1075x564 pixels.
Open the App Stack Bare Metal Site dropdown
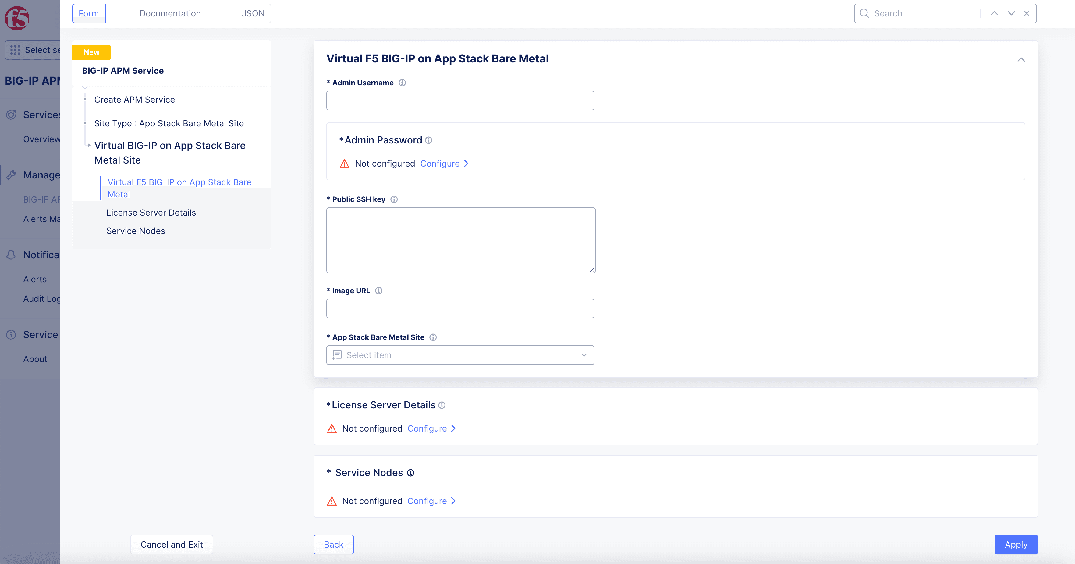coord(460,355)
